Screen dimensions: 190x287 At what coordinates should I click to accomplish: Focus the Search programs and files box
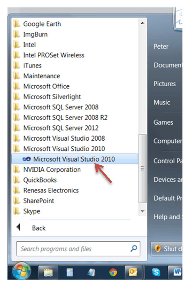tap(75, 249)
